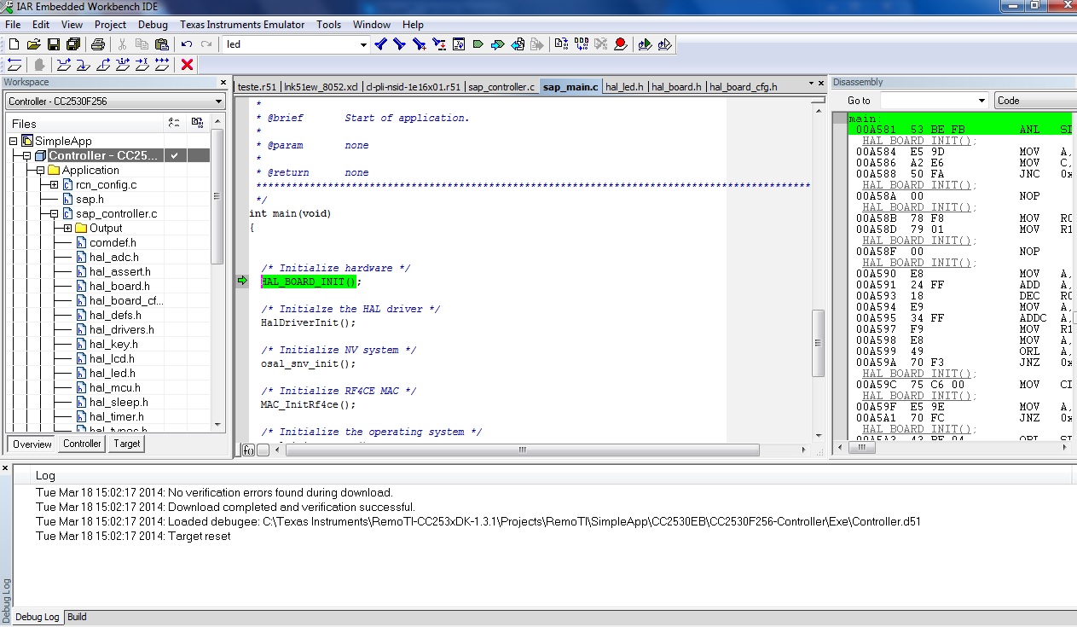Open the Texas Instruments Emulator menu
Viewport: 1077px width, 627px height.
click(x=242, y=25)
